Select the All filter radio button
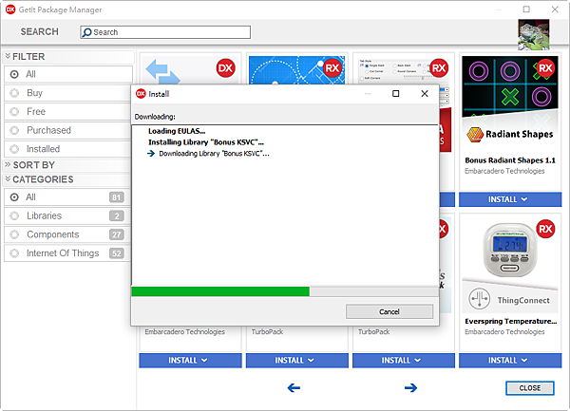The height and width of the screenshot is (411, 570). click(x=14, y=74)
